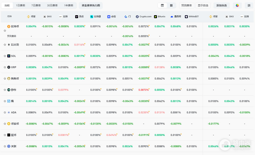This screenshot has height=155, width=255.
Task: Click the 墨西哥 exchange logo
Action: 172,16
